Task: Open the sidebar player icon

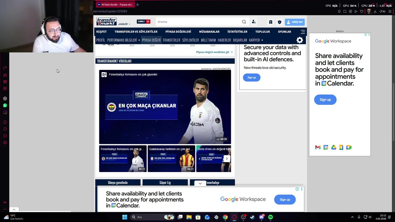Action: click(x=5, y=122)
